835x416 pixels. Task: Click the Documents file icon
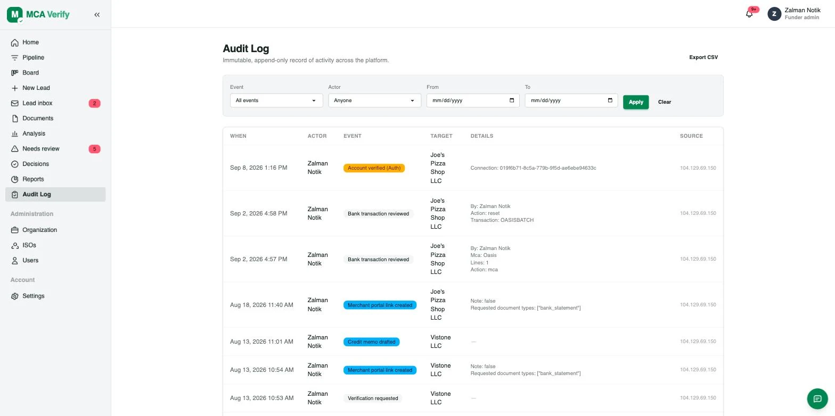[x=15, y=119]
